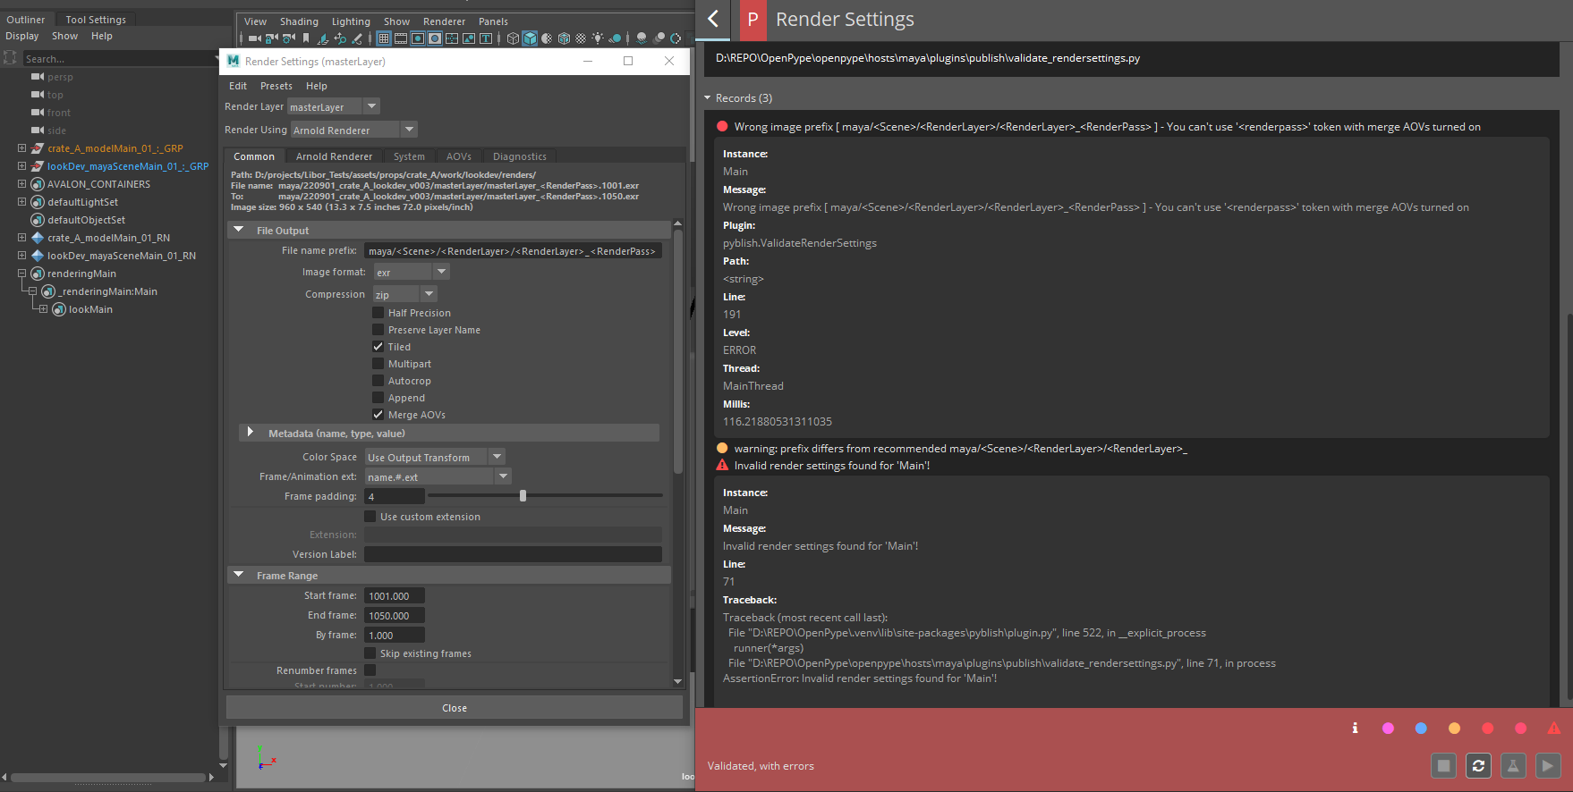The image size is (1573, 792).
Task: Open the Presets menu in Render Settings
Action: tap(276, 86)
